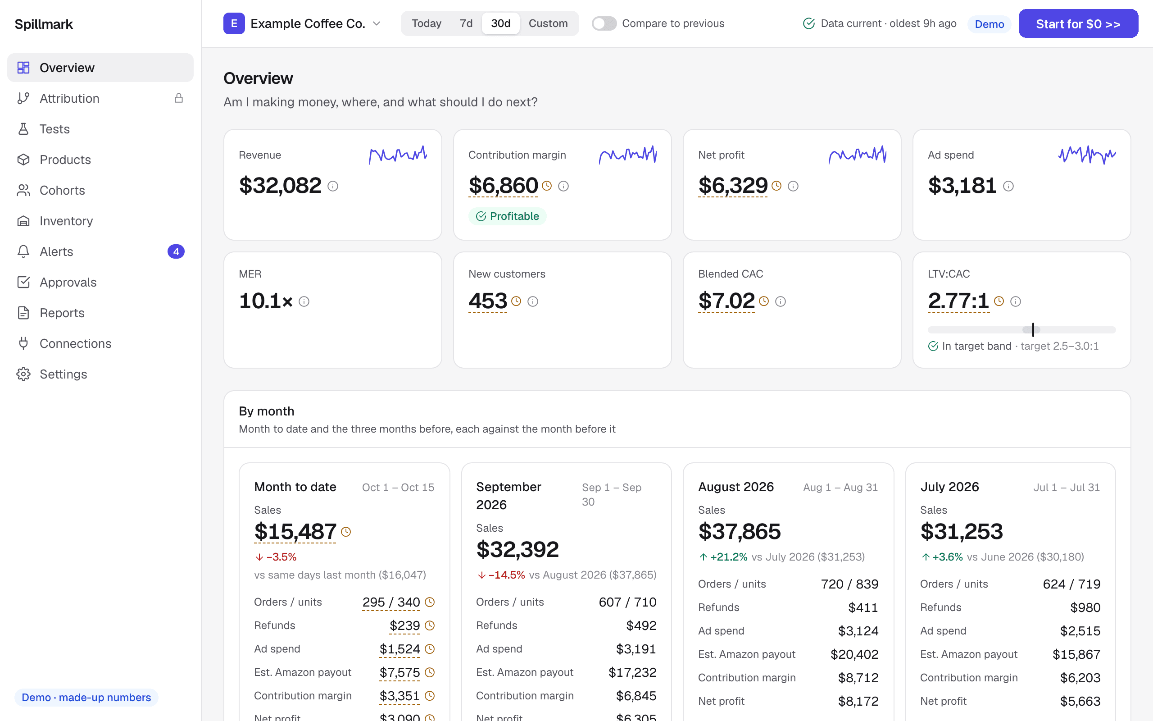The width and height of the screenshot is (1153, 721).
Task: Click the info icon beside Blended CAC $7.02
Action: [x=781, y=301]
